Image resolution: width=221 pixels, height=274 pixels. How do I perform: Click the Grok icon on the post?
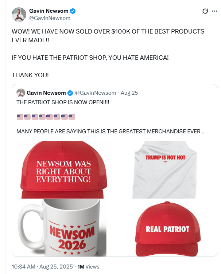pyautogui.click(x=205, y=11)
